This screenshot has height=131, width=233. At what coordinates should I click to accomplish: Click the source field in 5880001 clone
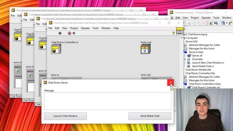point(19,83)
